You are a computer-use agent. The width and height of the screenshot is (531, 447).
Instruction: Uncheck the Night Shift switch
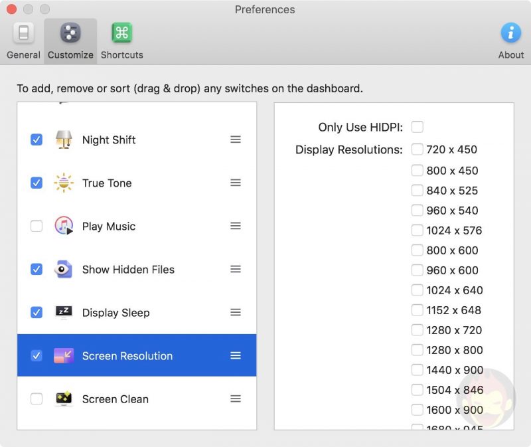point(37,139)
